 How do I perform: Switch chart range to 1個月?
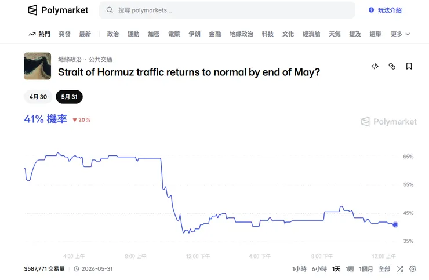pos(366,269)
